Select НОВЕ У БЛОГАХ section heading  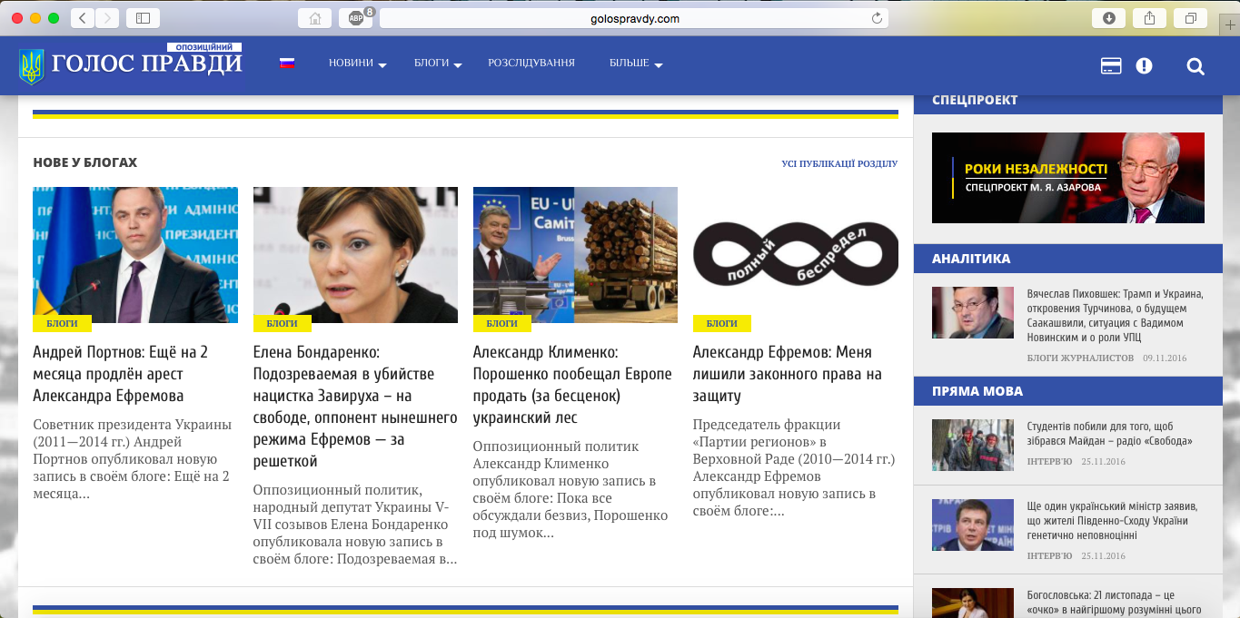(85, 162)
